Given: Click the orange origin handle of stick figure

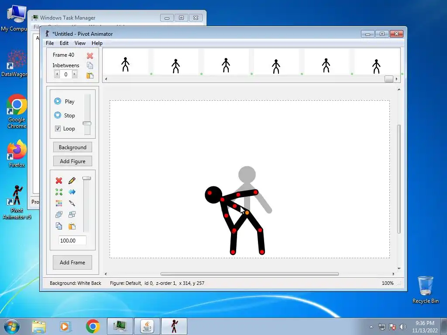Looking at the screenshot, I should (x=247, y=212).
